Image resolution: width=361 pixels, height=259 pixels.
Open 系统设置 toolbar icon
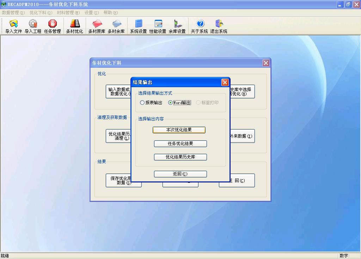[138, 26]
